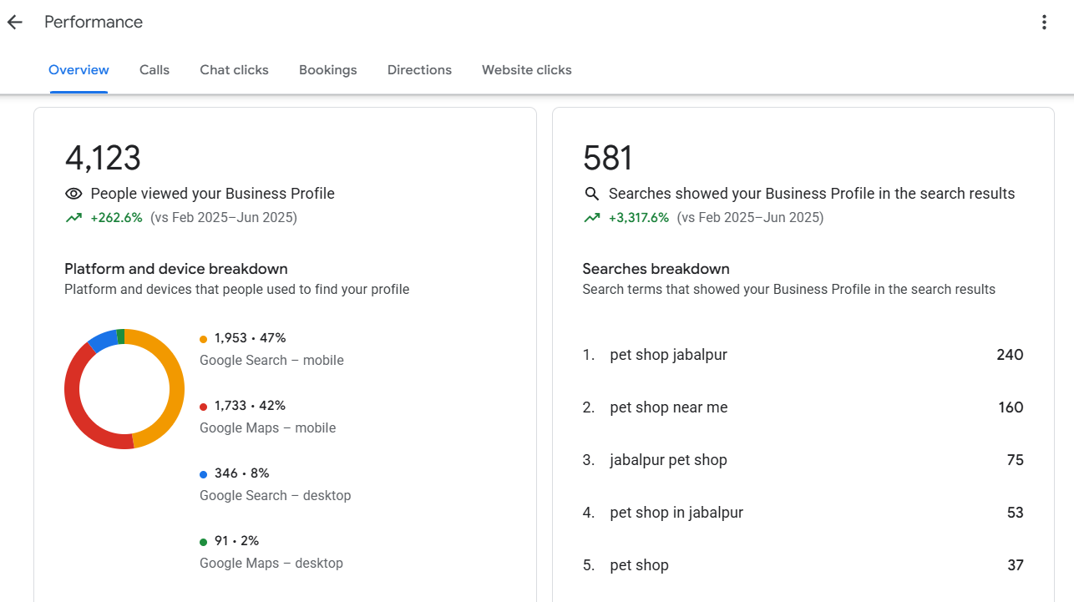Click the 'Platform and device breakdown' heading
1074x602 pixels.
pyautogui.click(x=176, y=269)
